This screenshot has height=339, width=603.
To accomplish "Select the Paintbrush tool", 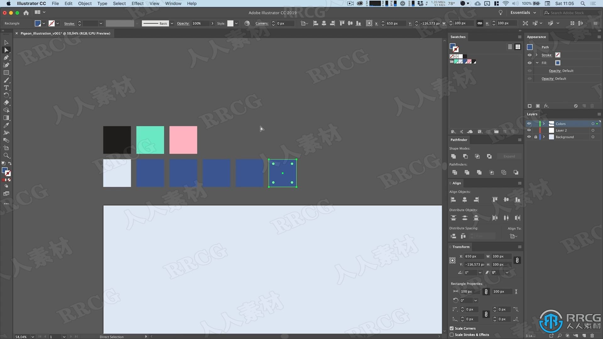I will click(x=6, y=80).
